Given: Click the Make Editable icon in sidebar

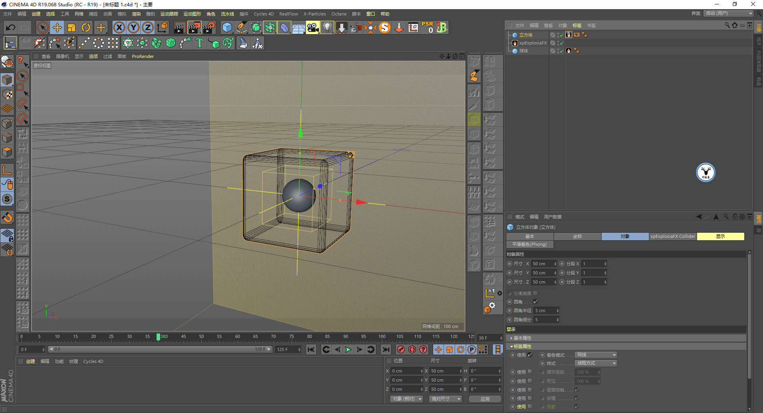Looking at the screenshot, I should 7,62.
